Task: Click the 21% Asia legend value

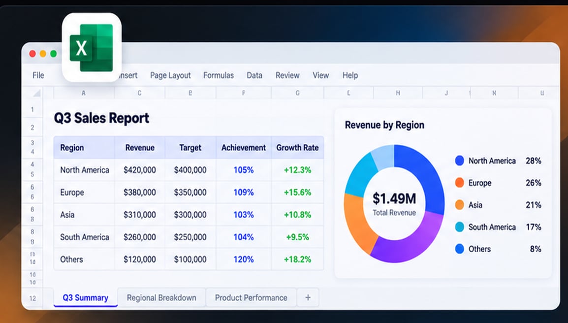Action: click(533, 205)
